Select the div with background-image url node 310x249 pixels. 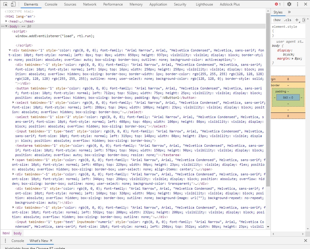pos(139,196)
